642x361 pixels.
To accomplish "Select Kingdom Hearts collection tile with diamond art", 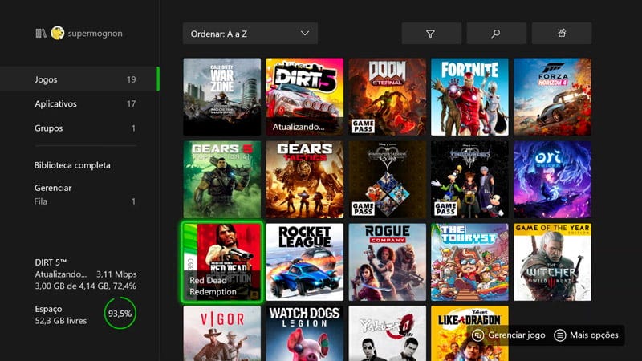I will tap(388, 179).
